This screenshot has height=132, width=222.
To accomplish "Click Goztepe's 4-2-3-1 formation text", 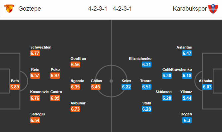I will pyautogui.click(x=98, y=9).
